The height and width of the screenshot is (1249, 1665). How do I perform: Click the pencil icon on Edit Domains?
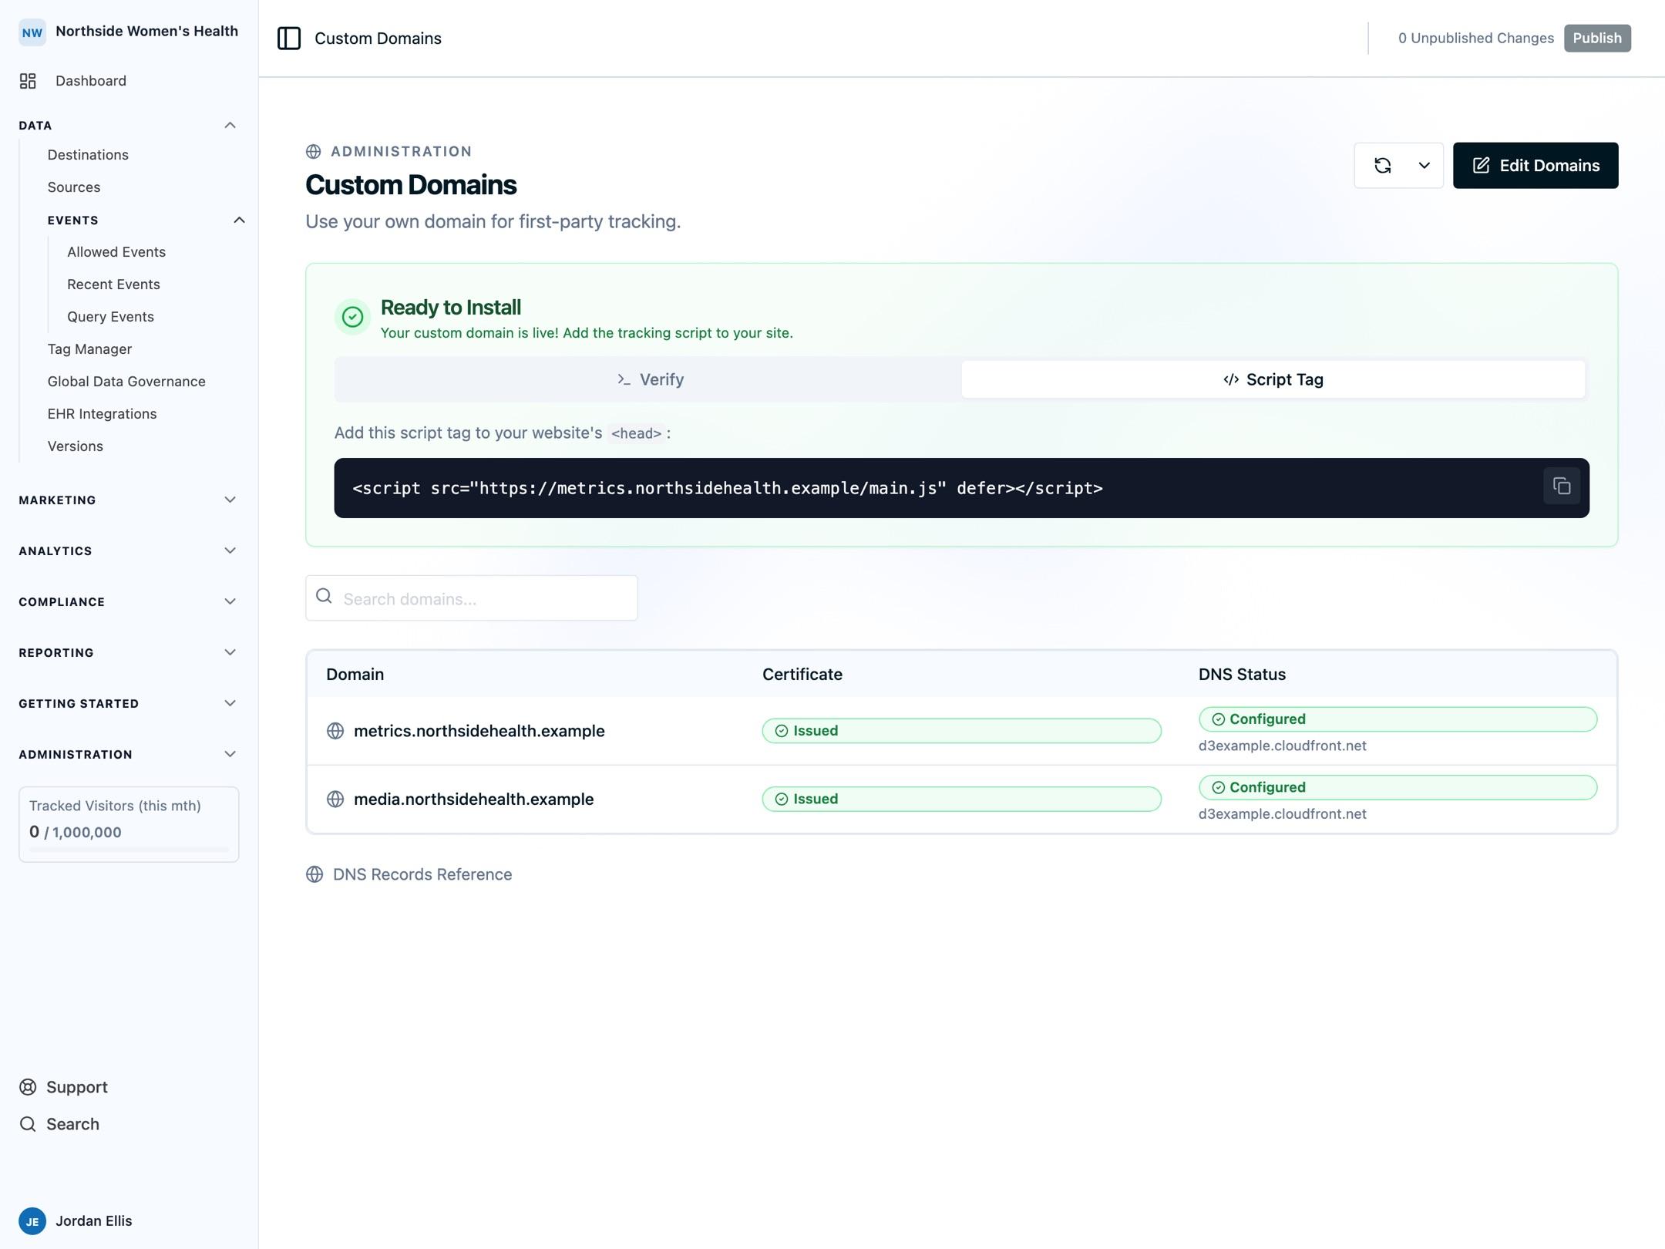click(1481, 166)
